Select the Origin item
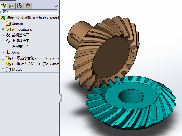The image size is (182, 136). [17, 52]
